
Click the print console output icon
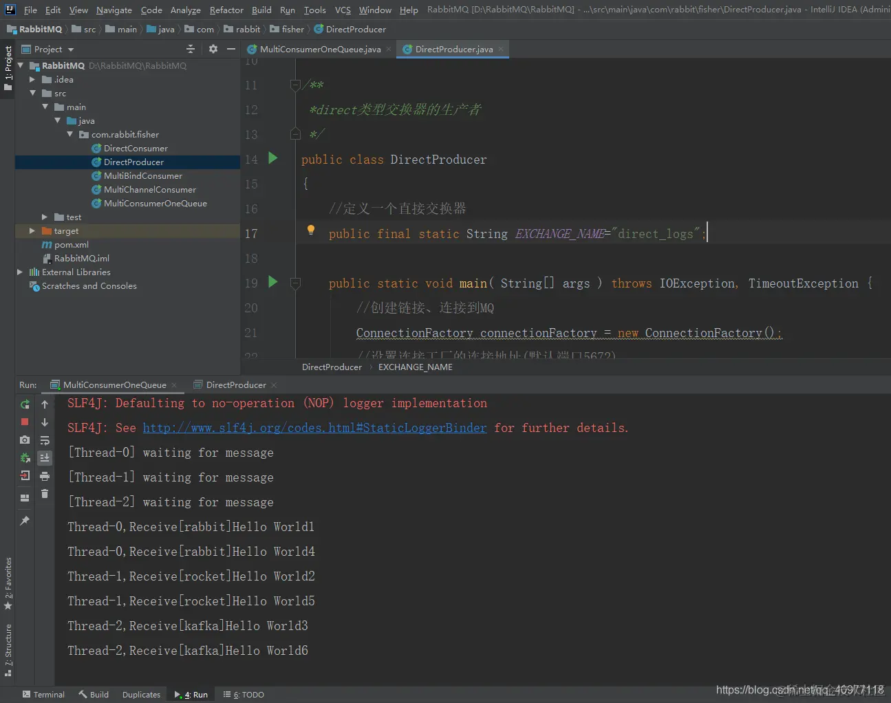[45, 476]
